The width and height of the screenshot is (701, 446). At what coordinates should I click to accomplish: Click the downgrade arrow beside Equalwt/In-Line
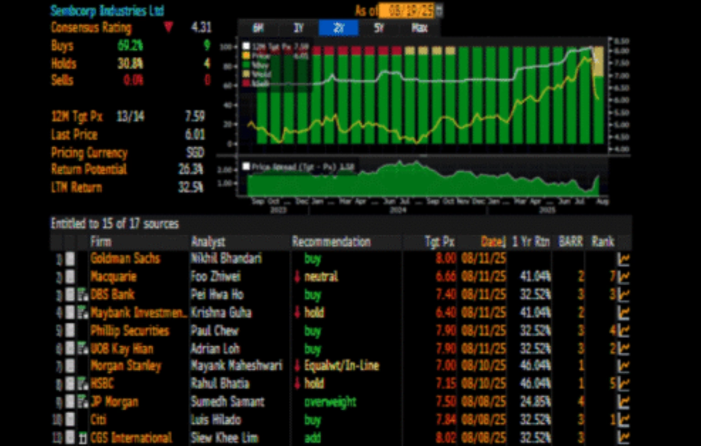coord(297,366)
